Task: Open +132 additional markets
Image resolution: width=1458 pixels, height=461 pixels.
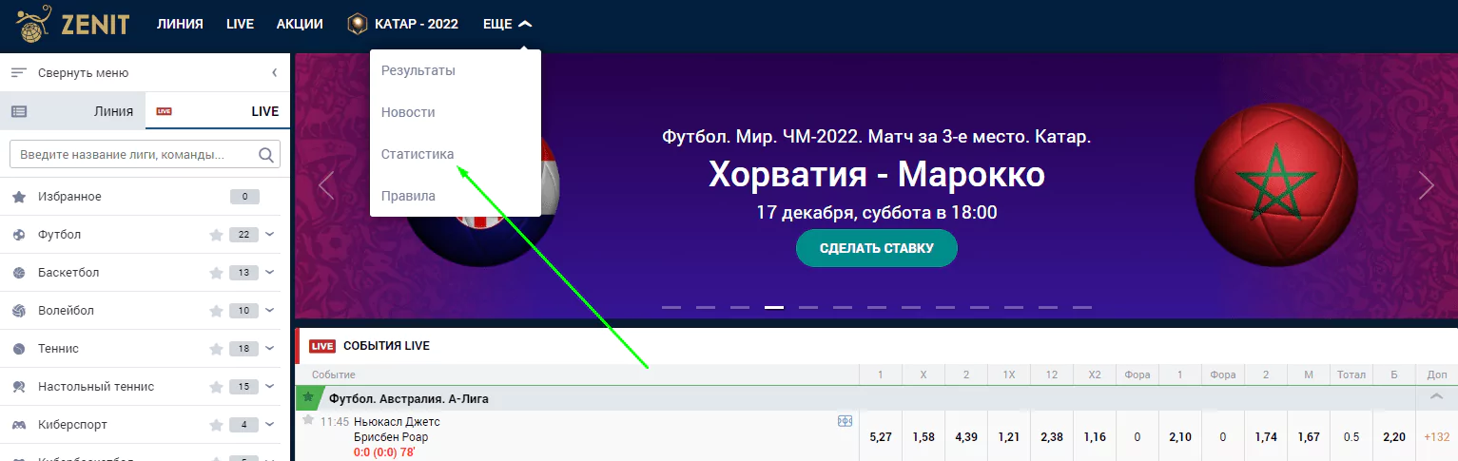Action: (1436, 437)
